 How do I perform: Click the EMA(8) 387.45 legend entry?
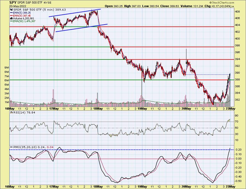22,16
